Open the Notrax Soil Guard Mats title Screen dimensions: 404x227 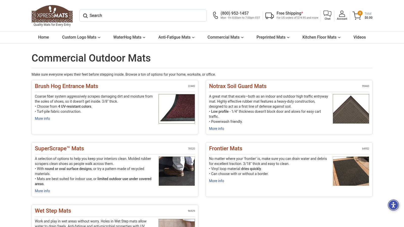click(238, 86)
